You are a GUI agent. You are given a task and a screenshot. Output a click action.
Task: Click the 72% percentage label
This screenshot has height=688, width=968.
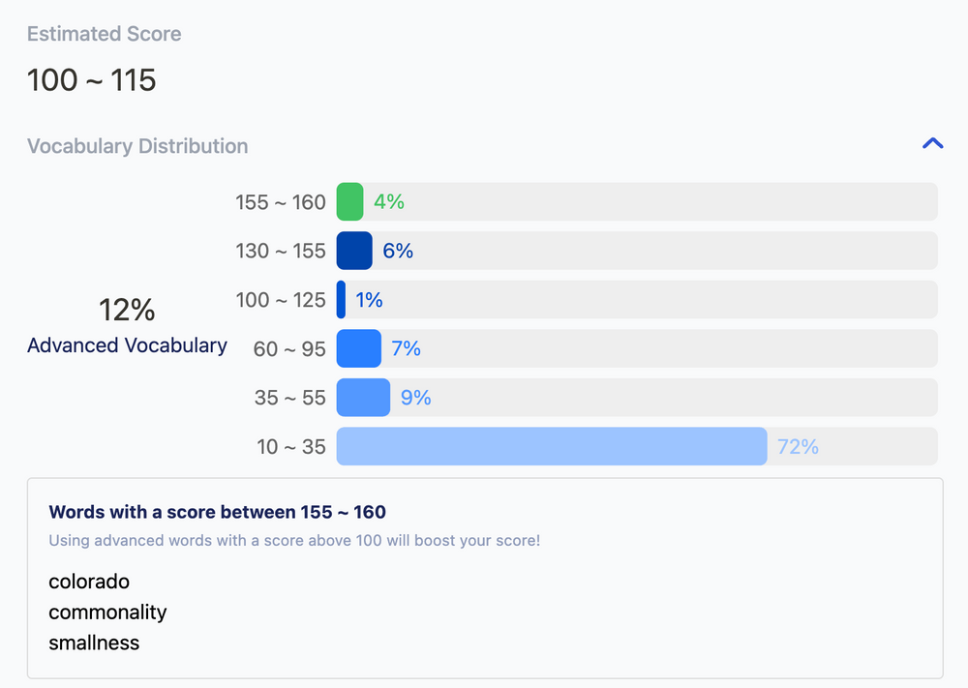coord(798,446)
